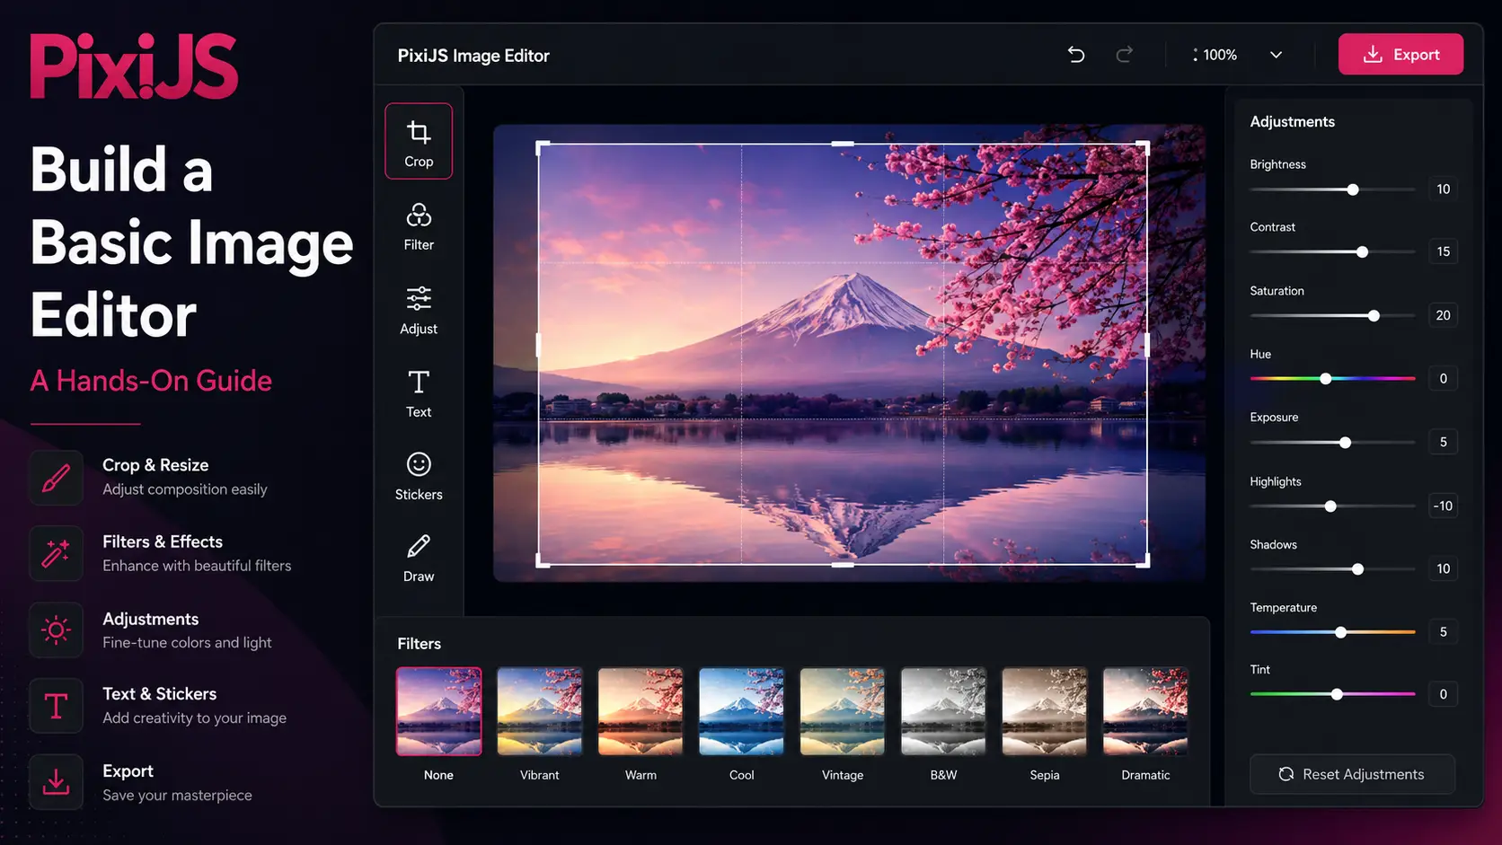Click the Filters & Effects wand icon
The width and height of the screenshot is (1502, 845).
pyautogui.click(x=56, y=554)
